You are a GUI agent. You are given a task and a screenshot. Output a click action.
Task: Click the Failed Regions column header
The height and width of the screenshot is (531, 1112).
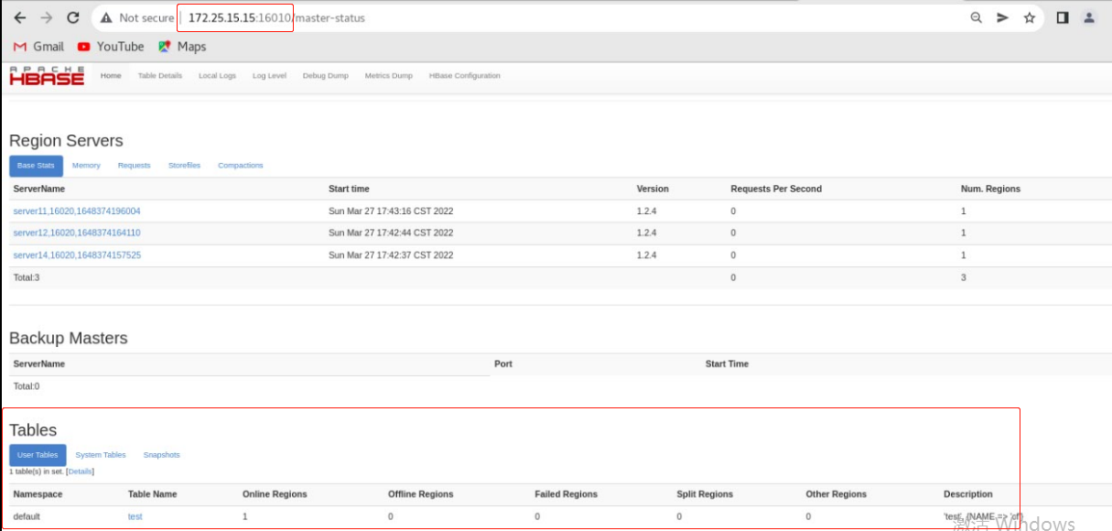(x=566, y=494)
